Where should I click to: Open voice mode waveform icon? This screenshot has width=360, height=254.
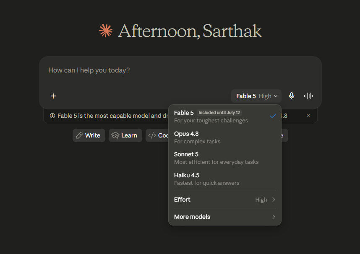tap(308, 96)
